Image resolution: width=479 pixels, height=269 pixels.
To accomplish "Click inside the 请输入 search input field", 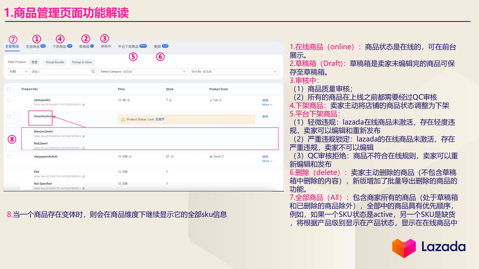I will click(x=59, y=72).
